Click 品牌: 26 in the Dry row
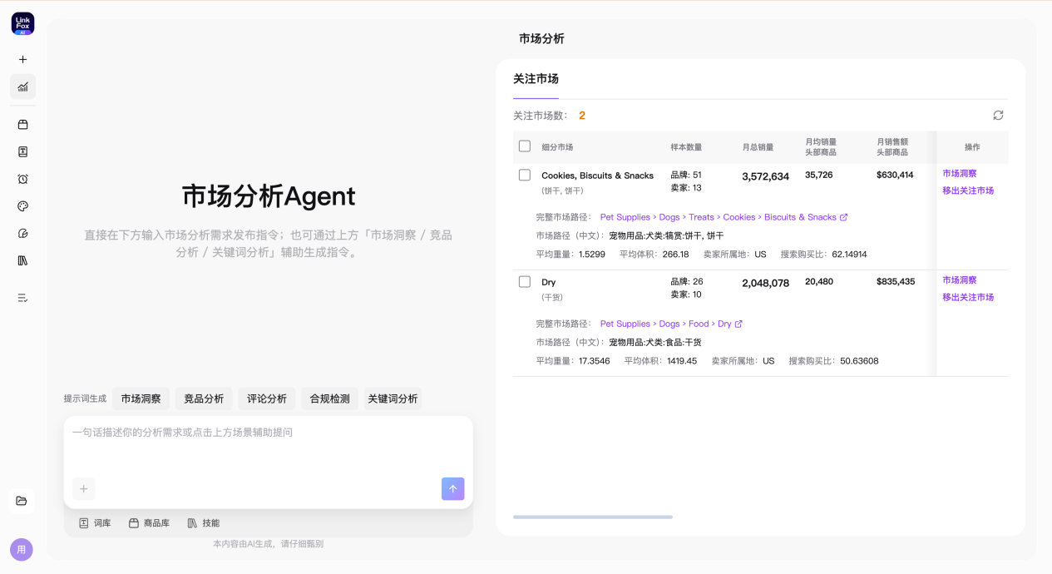 point(687,281)
